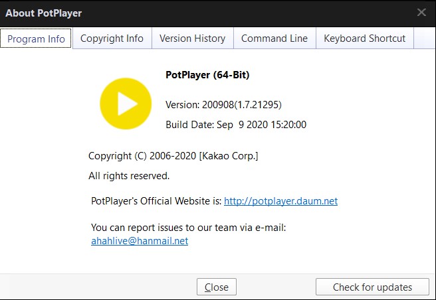Select the Program Info tab
The height and width of the screenshot is (300, 436).
coord(37,38)
